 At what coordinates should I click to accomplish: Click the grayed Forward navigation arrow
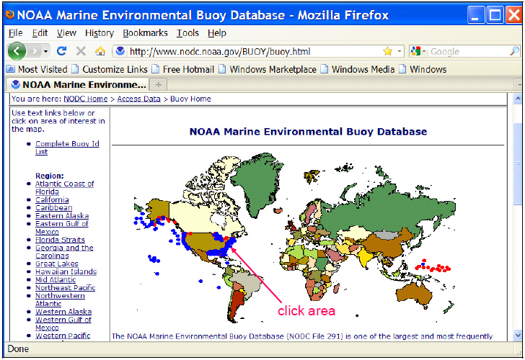coord(34,51)
